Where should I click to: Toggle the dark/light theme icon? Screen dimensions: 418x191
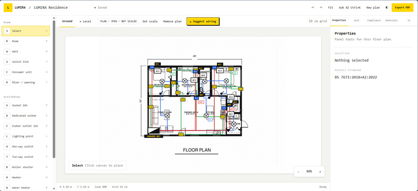tap(387, 7)
